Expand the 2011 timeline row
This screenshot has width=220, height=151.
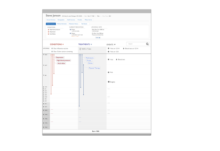point(44,104)
